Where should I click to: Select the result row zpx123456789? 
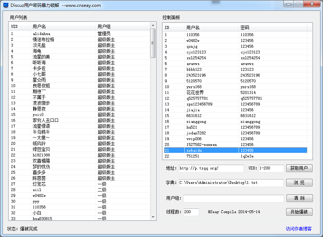235,104
